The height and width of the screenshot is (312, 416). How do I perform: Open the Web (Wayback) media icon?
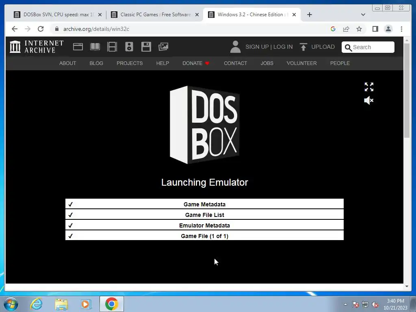(x=78, y=47)
